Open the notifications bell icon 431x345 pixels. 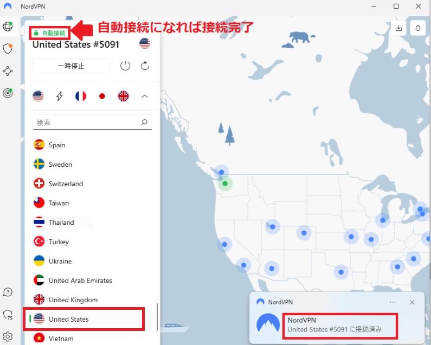(418, 28)
